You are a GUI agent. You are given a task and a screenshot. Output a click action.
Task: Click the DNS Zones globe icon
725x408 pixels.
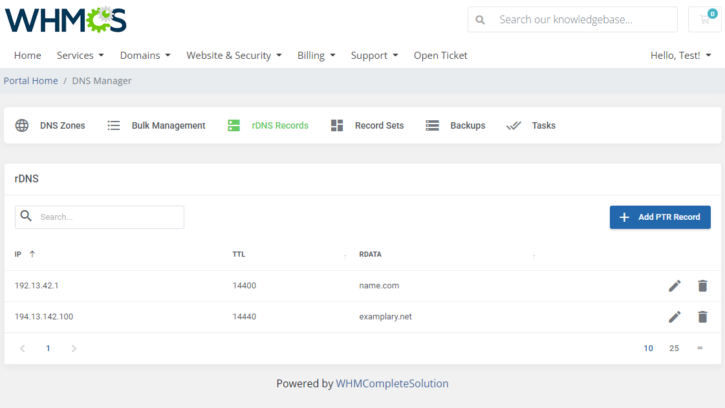(x=22, y=125)
